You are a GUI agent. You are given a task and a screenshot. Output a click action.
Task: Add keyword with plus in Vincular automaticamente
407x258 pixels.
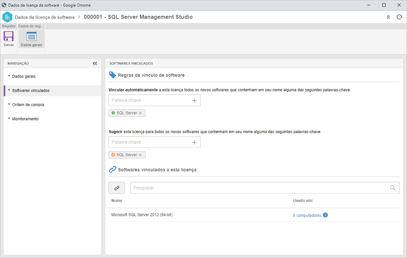tap(194, 100)
